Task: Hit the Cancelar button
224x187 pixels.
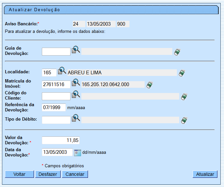Action: tap(75, 174)
